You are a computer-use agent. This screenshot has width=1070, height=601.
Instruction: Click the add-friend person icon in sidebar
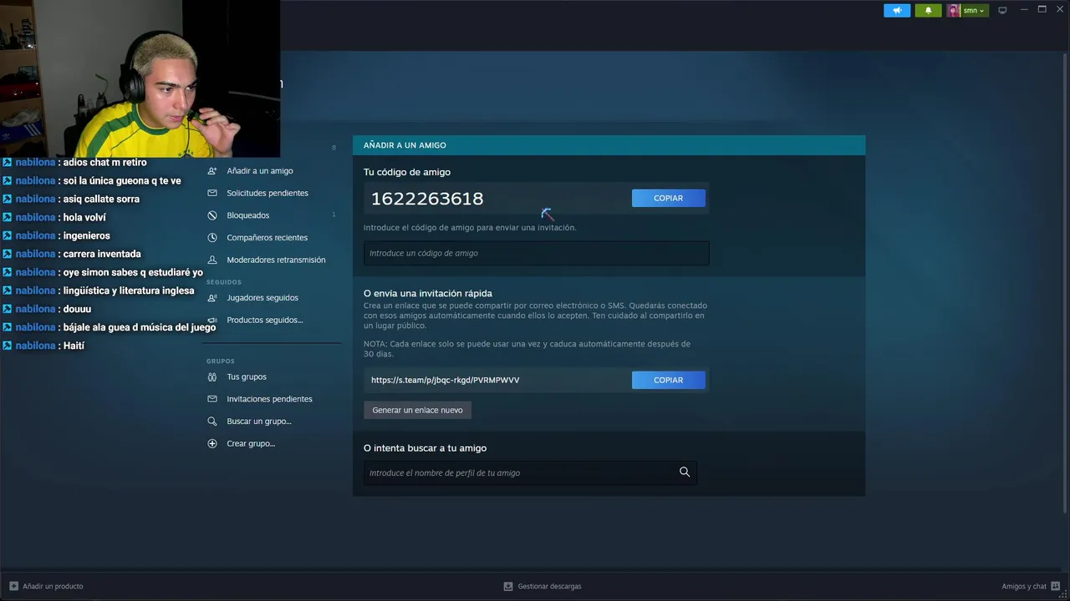coord(212,171)
